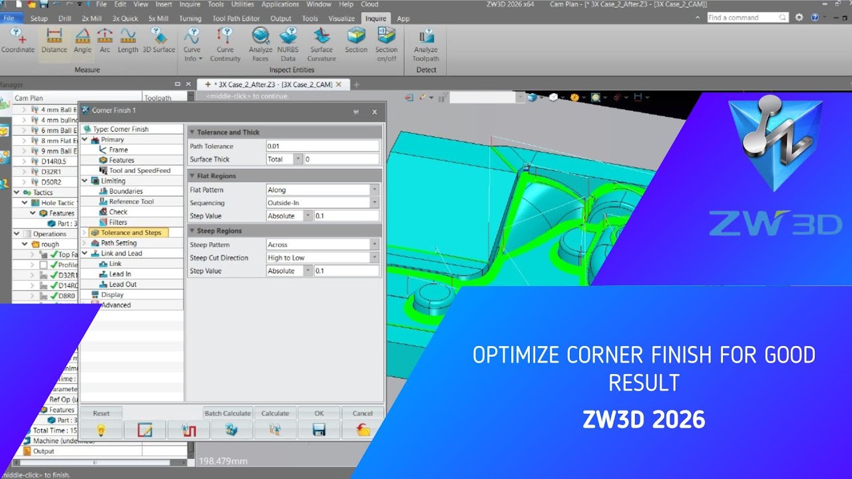Click the floppy disk save icon
Image resolution: width=852 pixels, height=479 pixels.
coord(319,430)
